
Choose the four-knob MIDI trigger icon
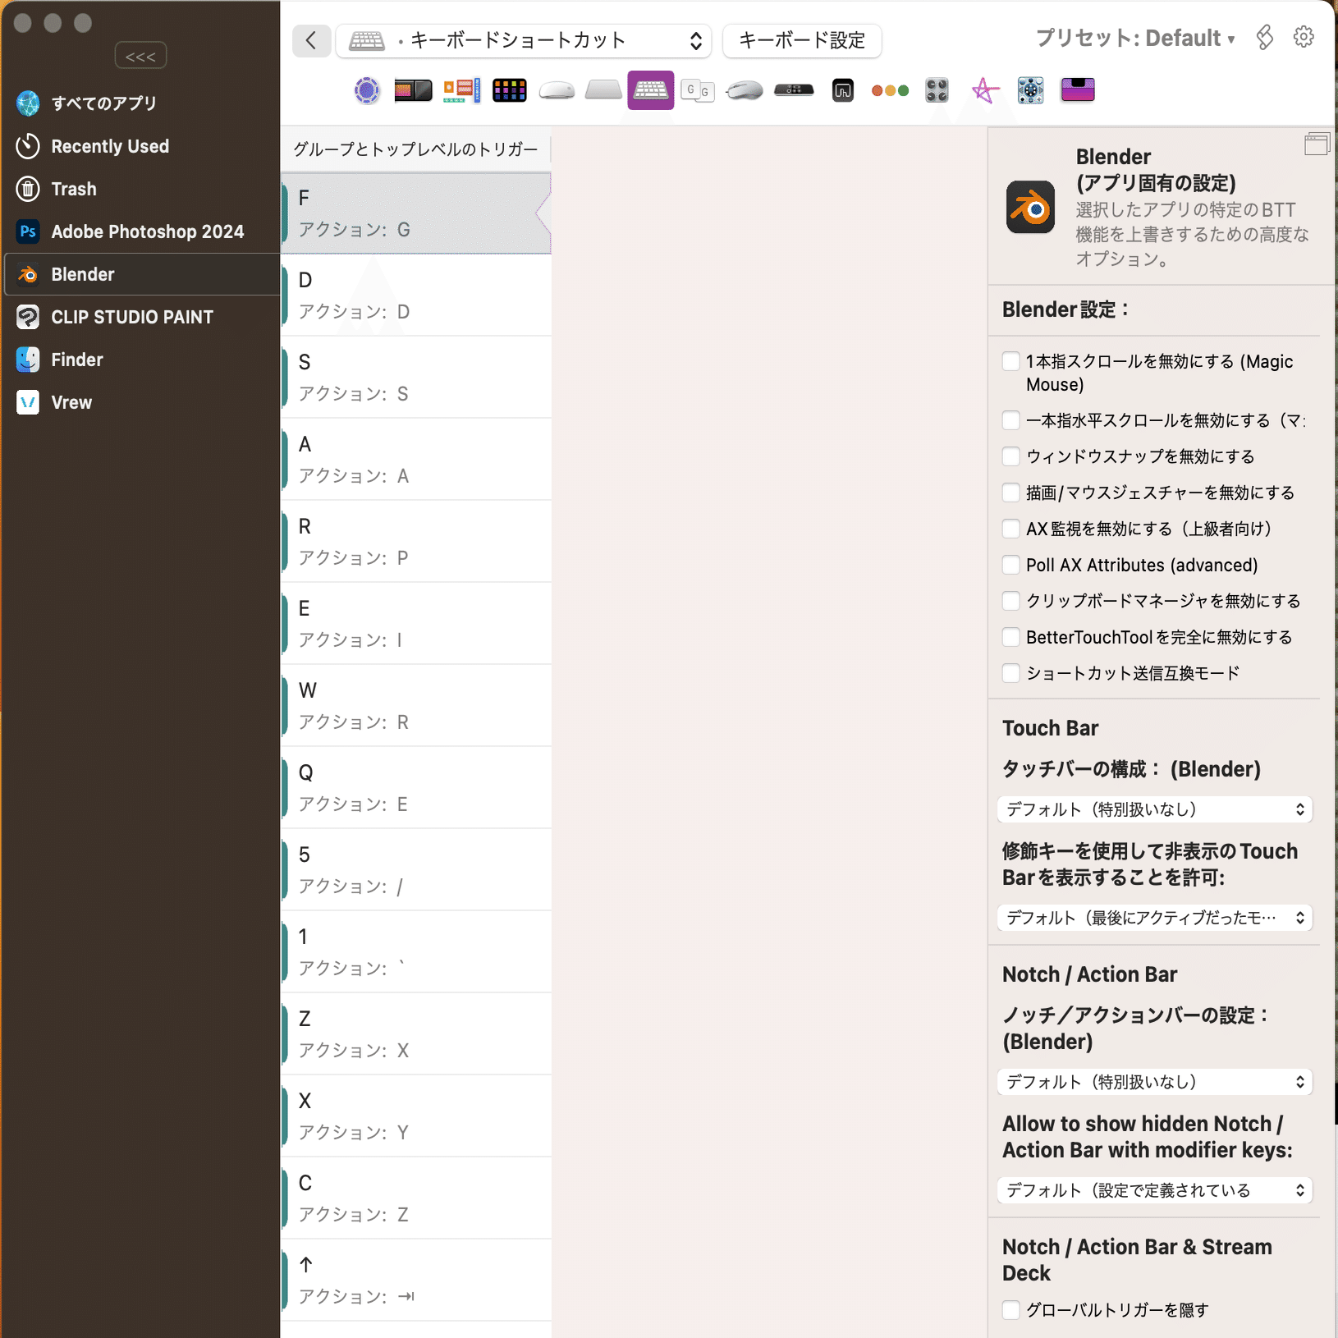(x=937, y=90)
